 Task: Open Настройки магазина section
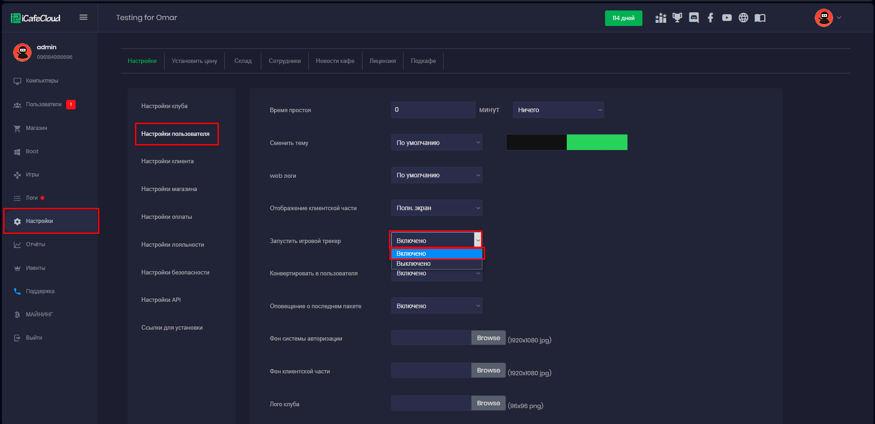click(169, 189)
